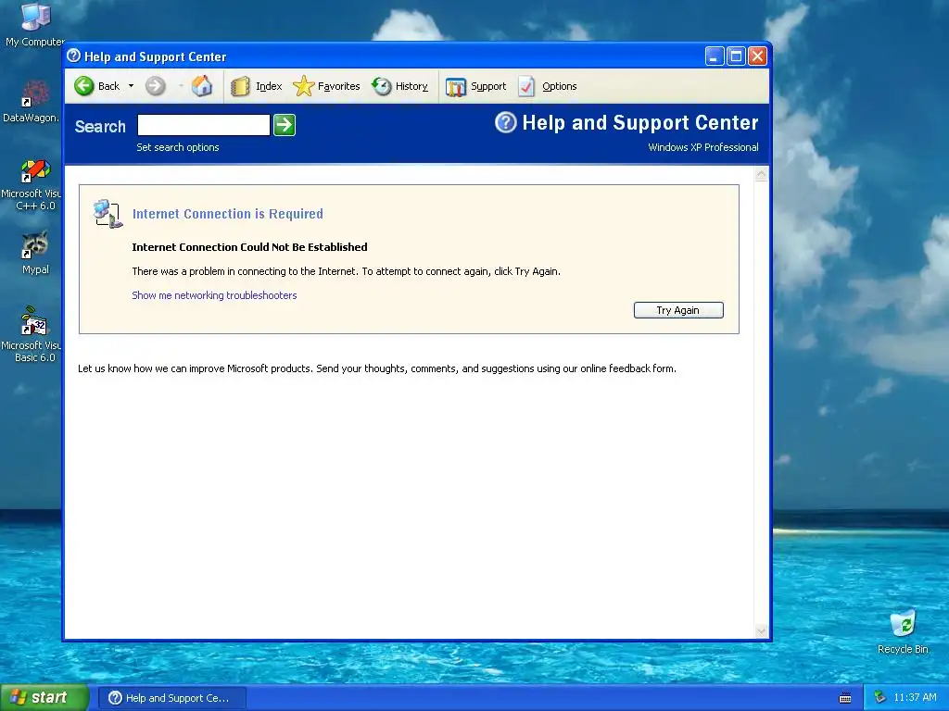Select Microsoft Visual C++ 6.0 desktop icon
Screen dimensions: 949x711
(x=32, y=184)
